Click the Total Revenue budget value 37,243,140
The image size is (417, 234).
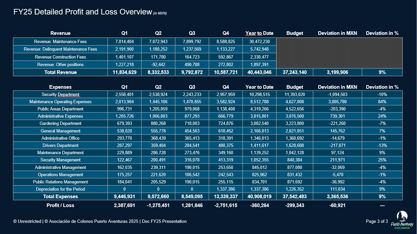294,72
